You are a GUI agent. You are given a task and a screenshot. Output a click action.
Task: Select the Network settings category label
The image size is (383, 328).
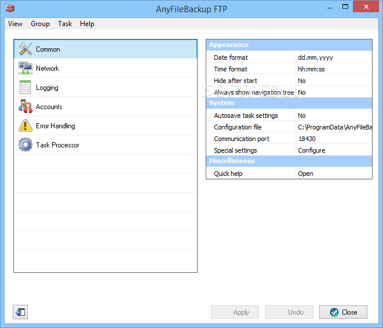click(48, 69)
